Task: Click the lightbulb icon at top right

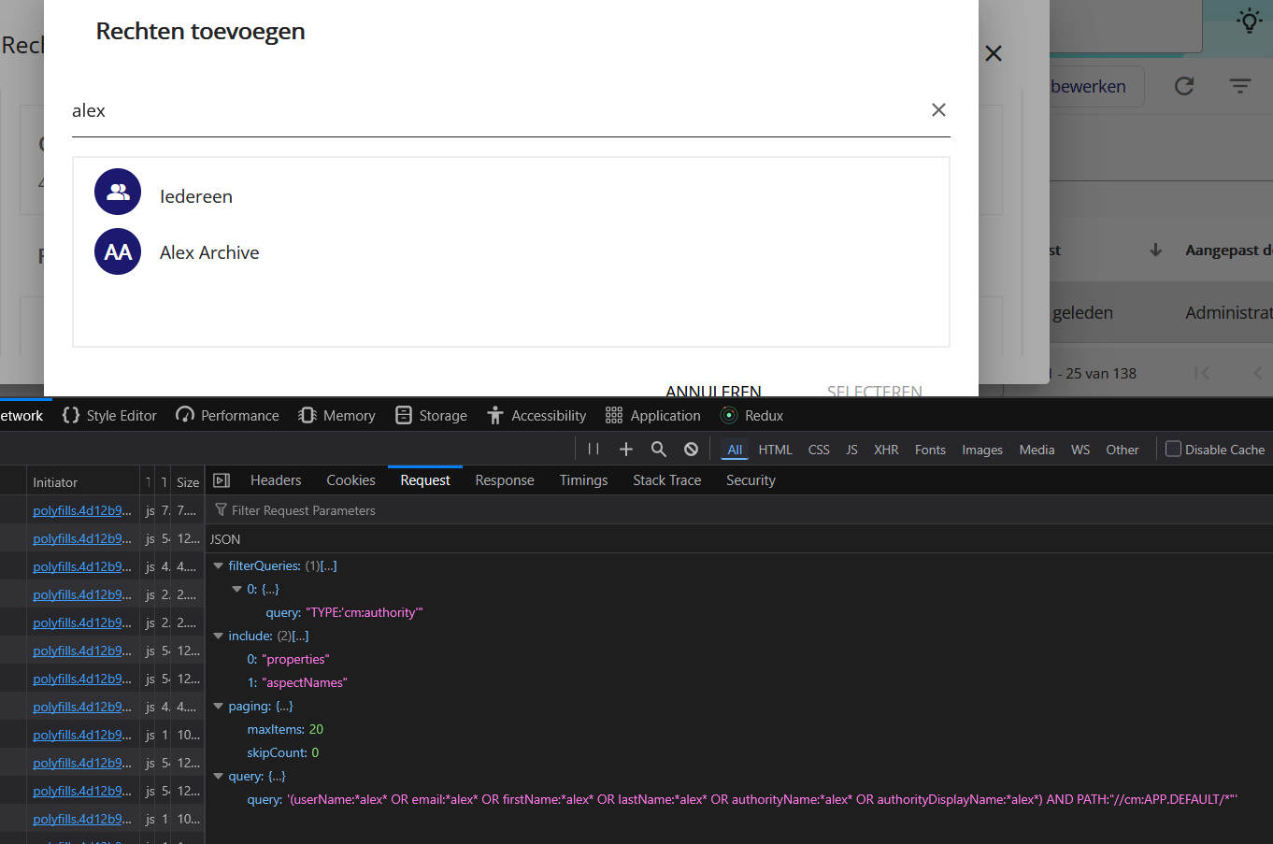Action: click(x=1250, y=21)
